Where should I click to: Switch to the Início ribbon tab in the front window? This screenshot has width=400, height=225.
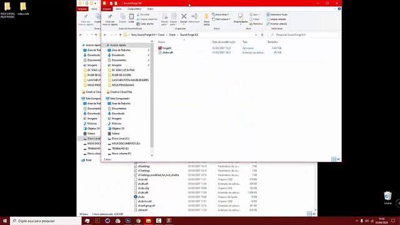pos(119,9)
